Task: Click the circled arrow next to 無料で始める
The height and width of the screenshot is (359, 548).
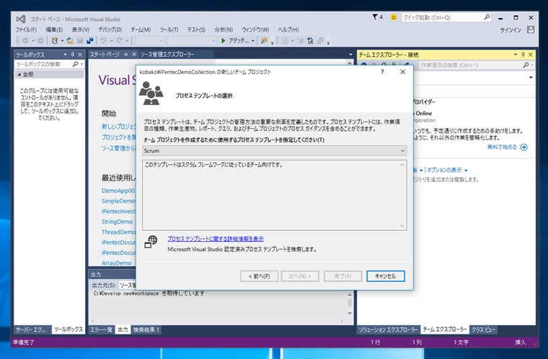Action: [x=523, y=147]
